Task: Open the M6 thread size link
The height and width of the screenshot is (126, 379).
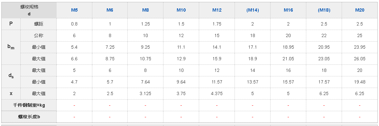Action: click(110, 10)
